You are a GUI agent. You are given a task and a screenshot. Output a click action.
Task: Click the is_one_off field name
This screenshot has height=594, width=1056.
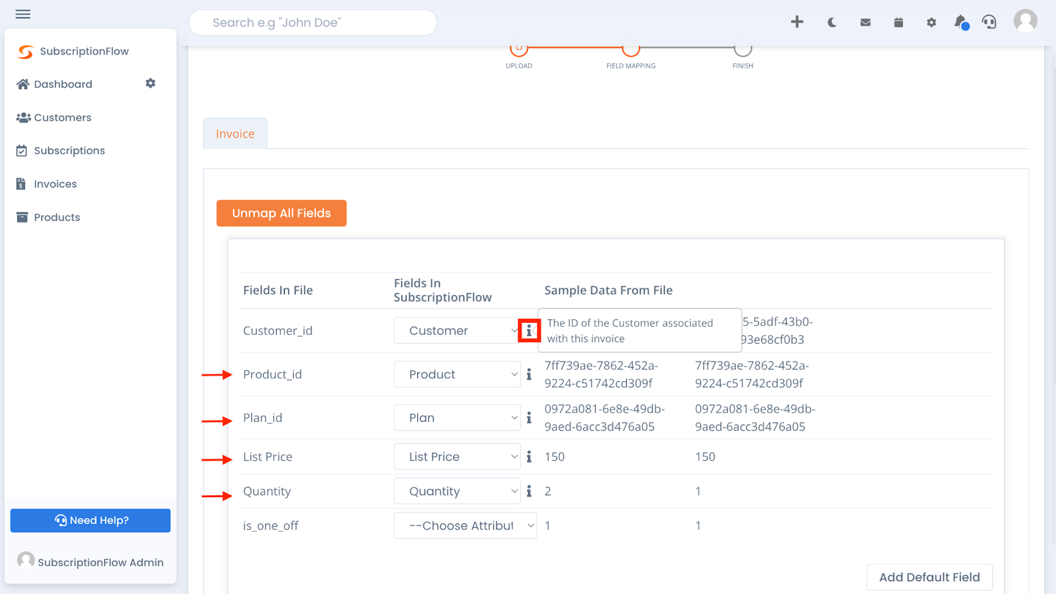[x=271, y=526]
